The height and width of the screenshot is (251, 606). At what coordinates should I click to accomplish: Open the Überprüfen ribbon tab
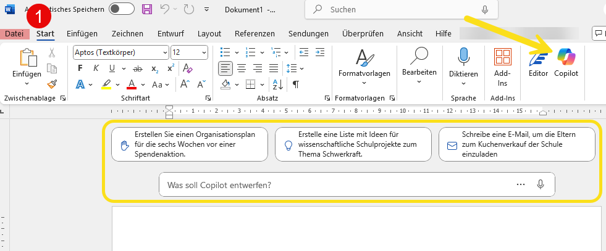pos(363,34)
